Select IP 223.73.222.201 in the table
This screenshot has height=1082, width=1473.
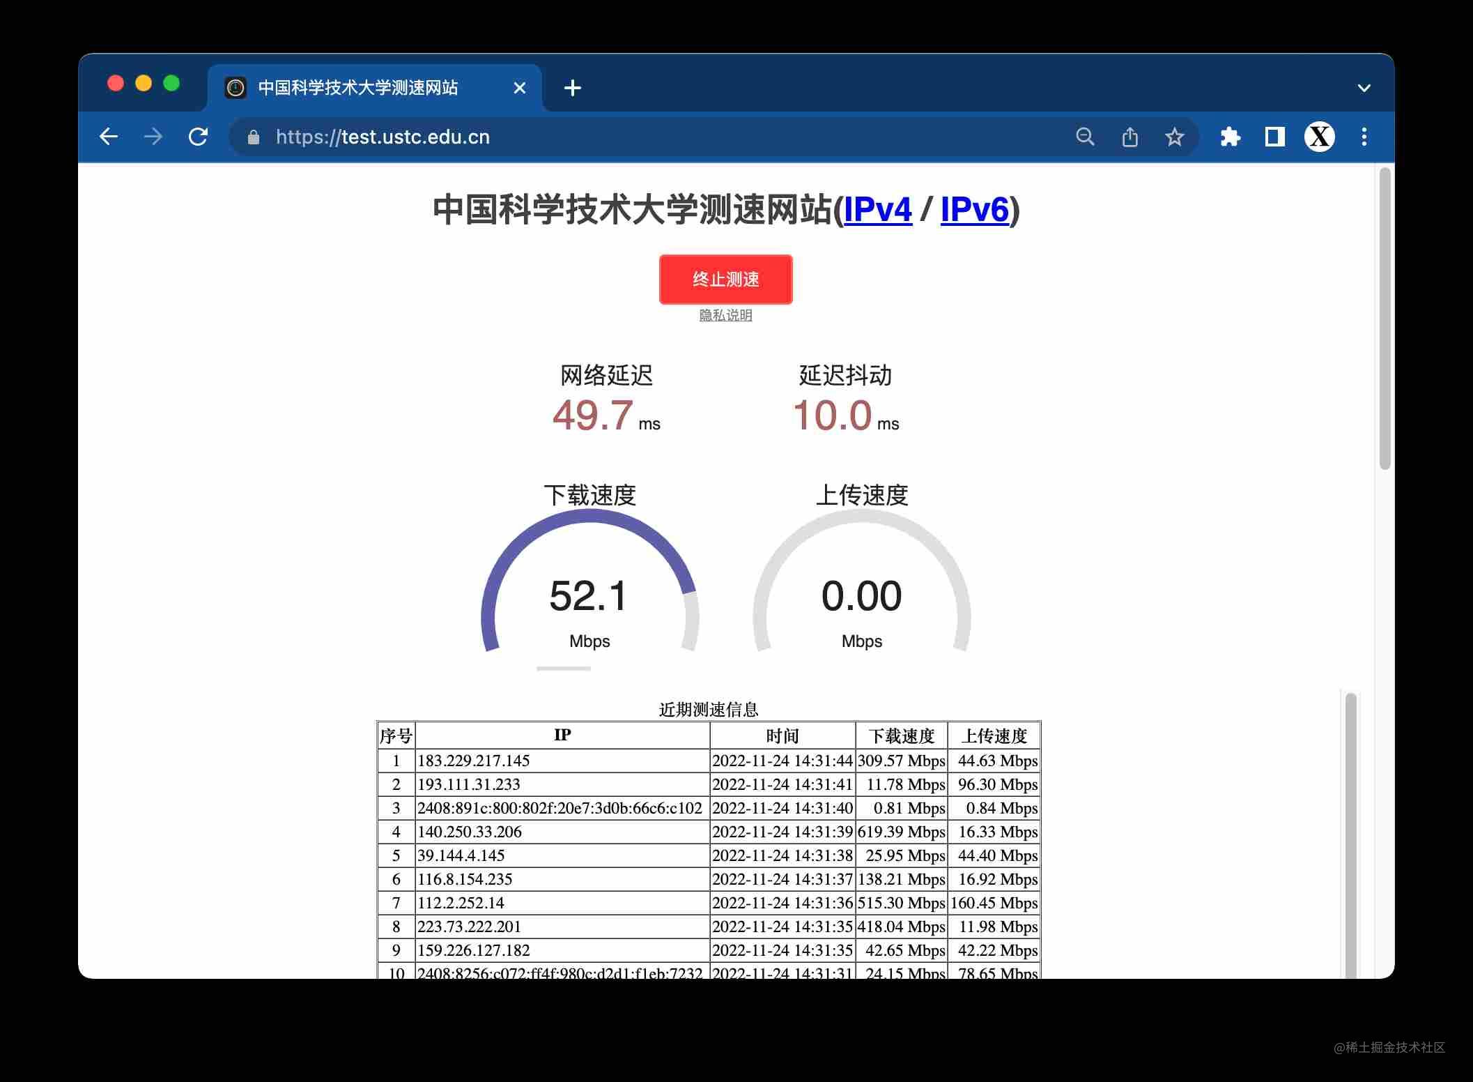click(x=469, y=927)
